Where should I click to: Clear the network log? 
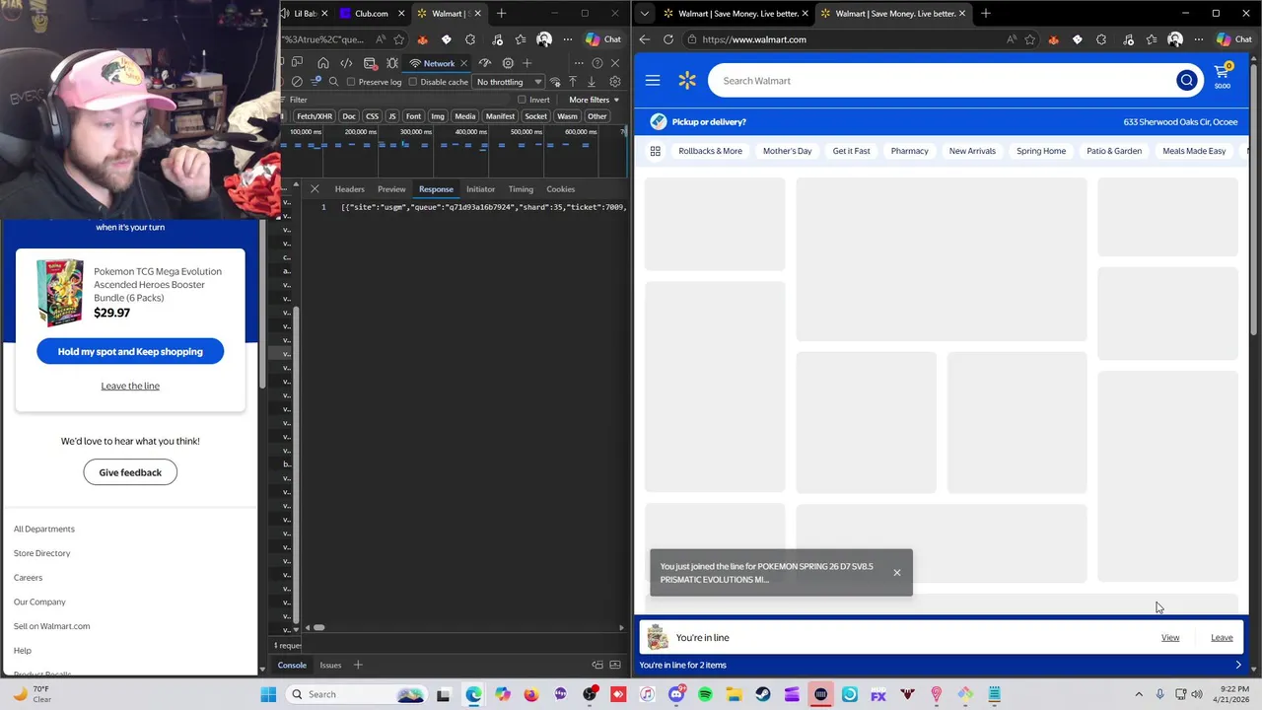297,82
